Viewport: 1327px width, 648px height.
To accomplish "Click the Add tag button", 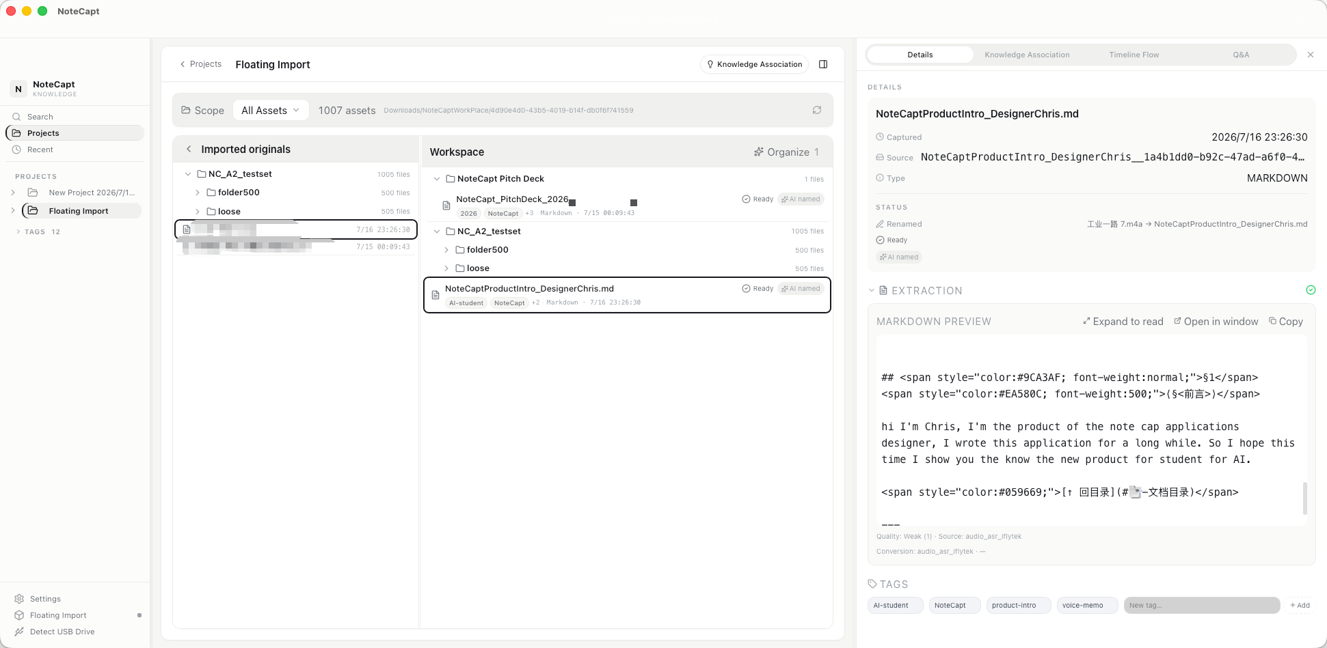I will tap(1300, 605).
